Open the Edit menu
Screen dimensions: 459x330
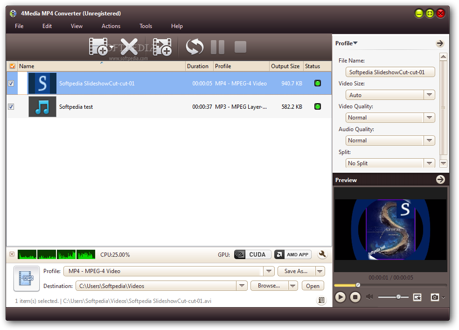click(47, 26)
